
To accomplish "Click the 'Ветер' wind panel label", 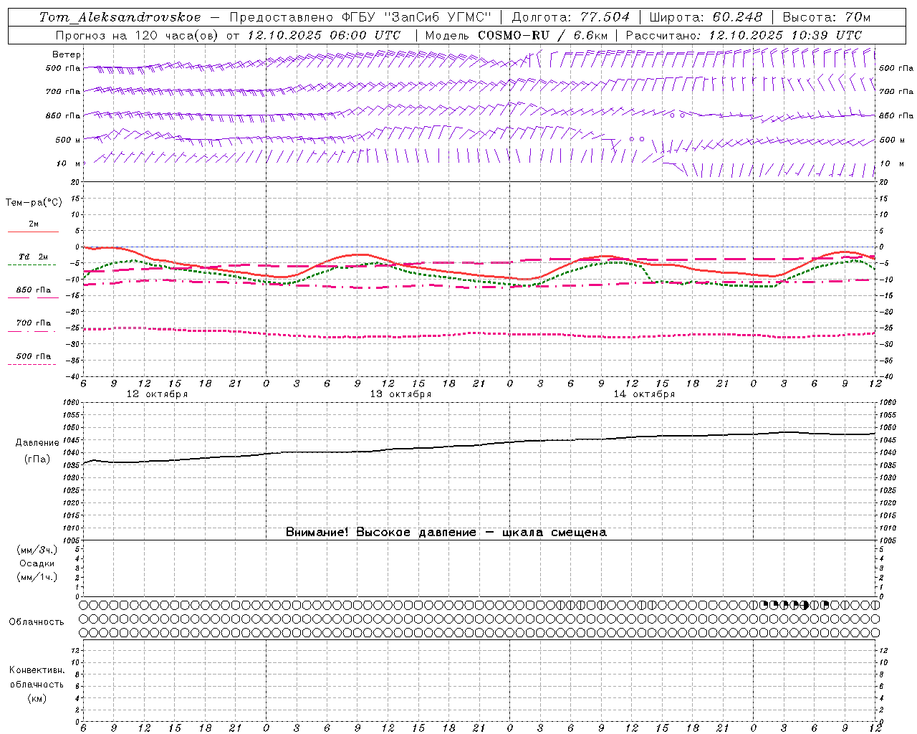I will (67, 54).
